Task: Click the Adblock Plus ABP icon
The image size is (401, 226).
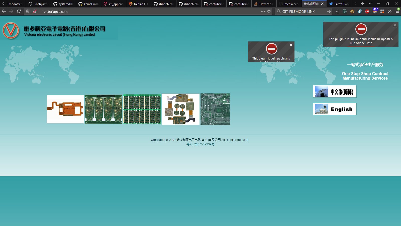Action: pos(367,11)
